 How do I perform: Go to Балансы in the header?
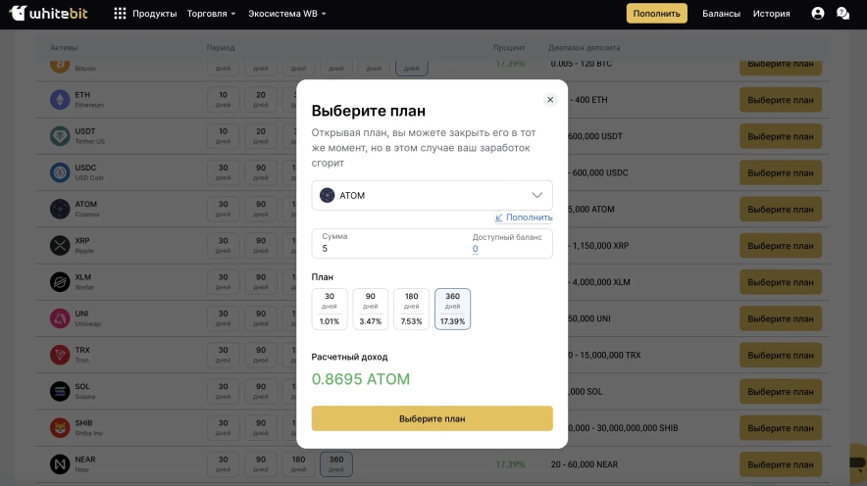[x=721, y=14]
